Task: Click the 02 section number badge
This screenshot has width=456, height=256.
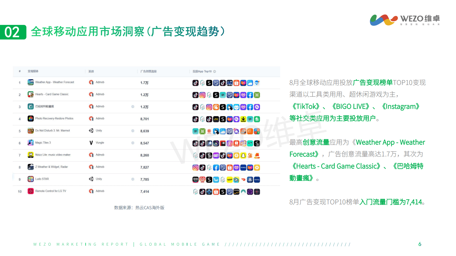Action: coord(13,32)
